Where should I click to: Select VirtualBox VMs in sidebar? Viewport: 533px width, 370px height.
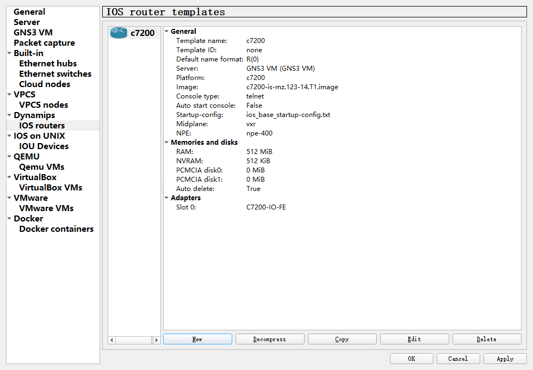click(51, 187)
